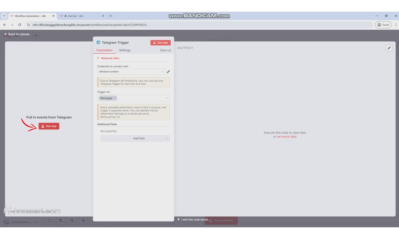Click the set mock data link

286,137
